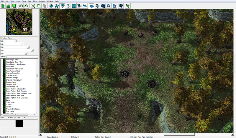
Task: Switch to the Terrain layer mountain icon
Action: click(x=51, y=6)
